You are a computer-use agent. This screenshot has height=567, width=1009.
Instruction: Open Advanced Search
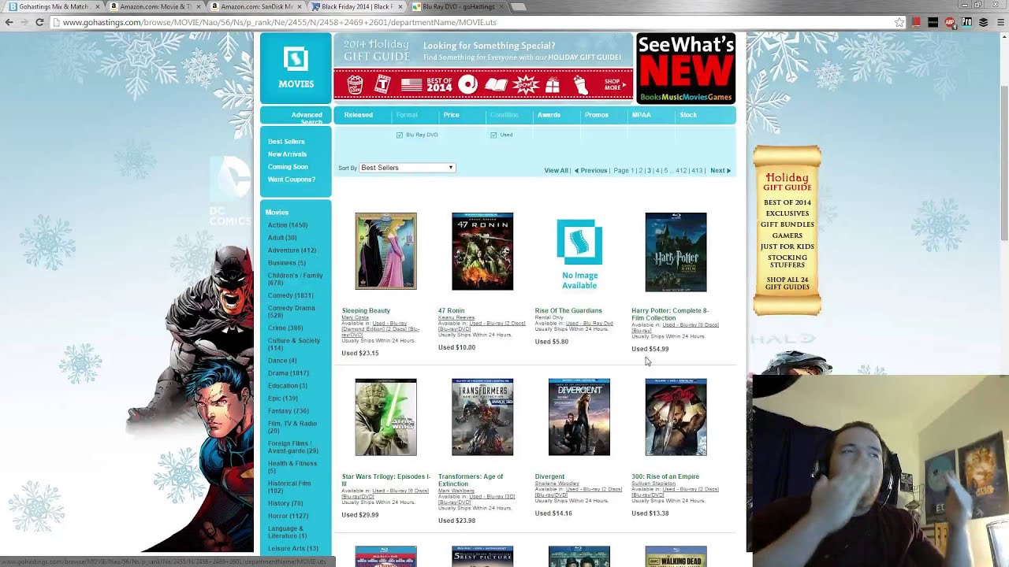click(307, 118)
